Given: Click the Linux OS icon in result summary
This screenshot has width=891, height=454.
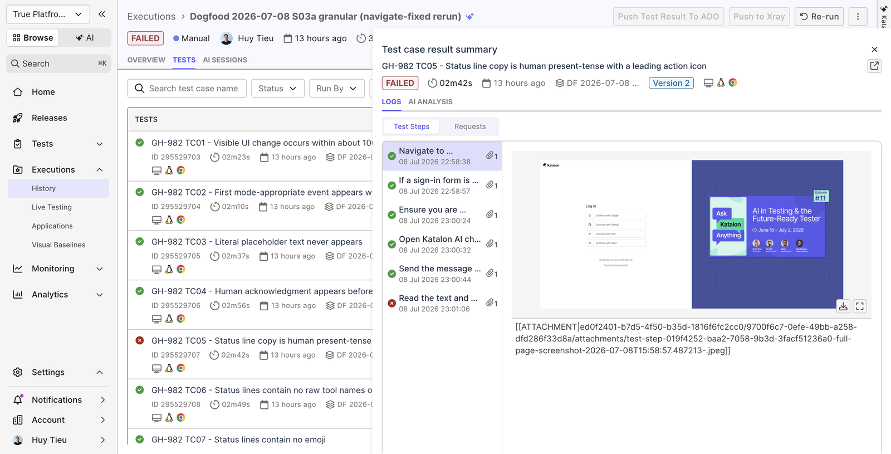Looking at the screenshot, I should click(x=721, y=82).
